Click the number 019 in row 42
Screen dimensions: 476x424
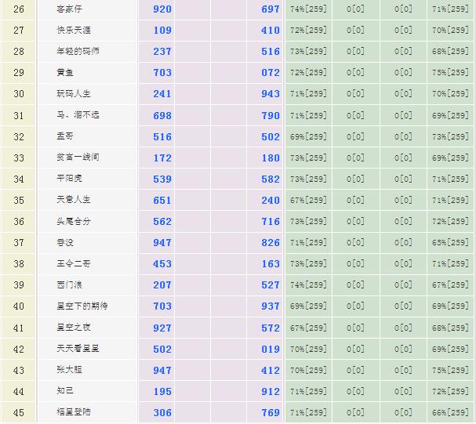click(x=271, y=349)
